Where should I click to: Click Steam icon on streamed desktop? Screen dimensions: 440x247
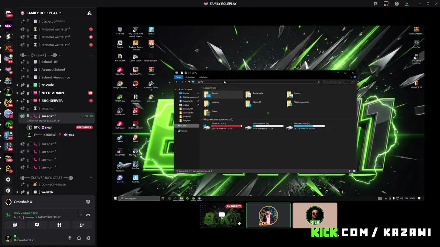point(120,139)
